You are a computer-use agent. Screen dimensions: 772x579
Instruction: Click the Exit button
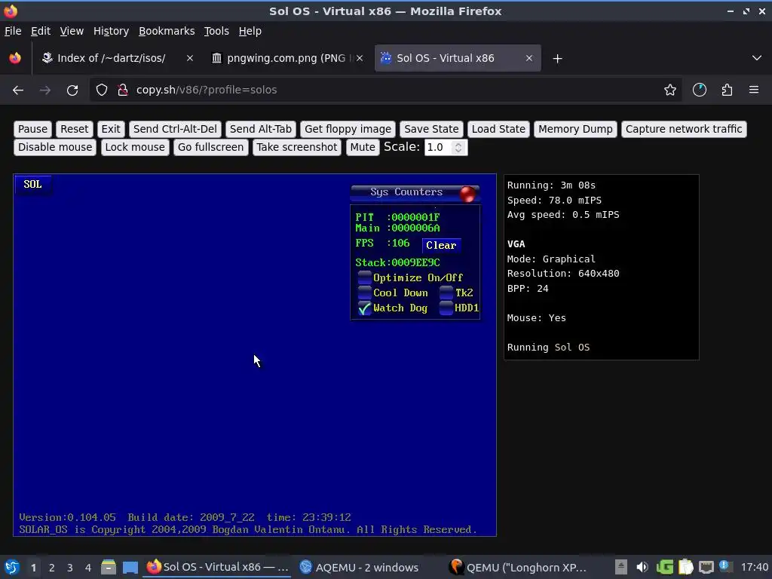click(x=111, y=129)
